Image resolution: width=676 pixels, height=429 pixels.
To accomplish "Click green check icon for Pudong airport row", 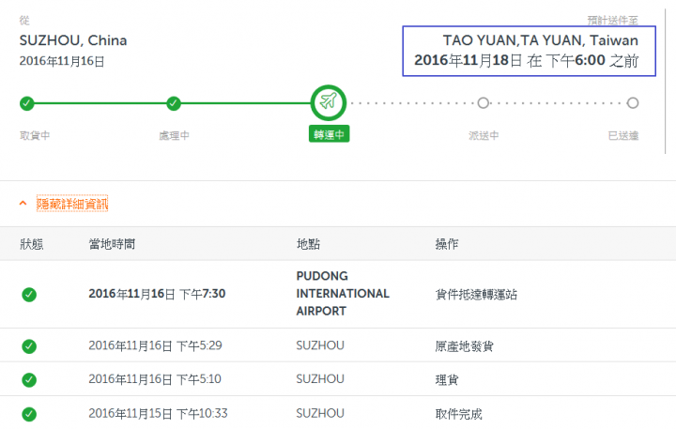I will coord(29,295).
